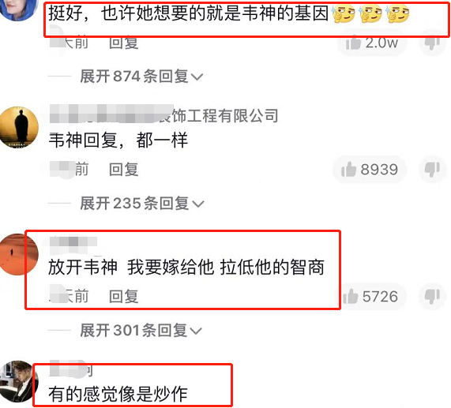Expand the 301 replies thread
The image size is (451, 408).
(141, 330)
